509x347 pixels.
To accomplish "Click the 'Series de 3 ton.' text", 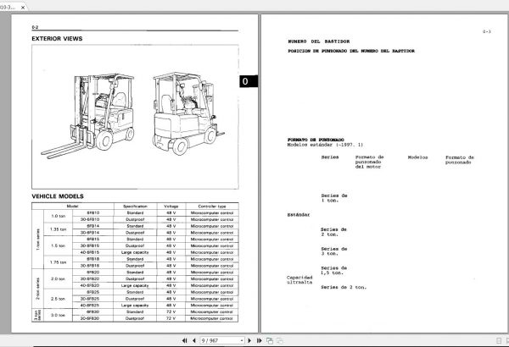I will (x=334, y=251).
